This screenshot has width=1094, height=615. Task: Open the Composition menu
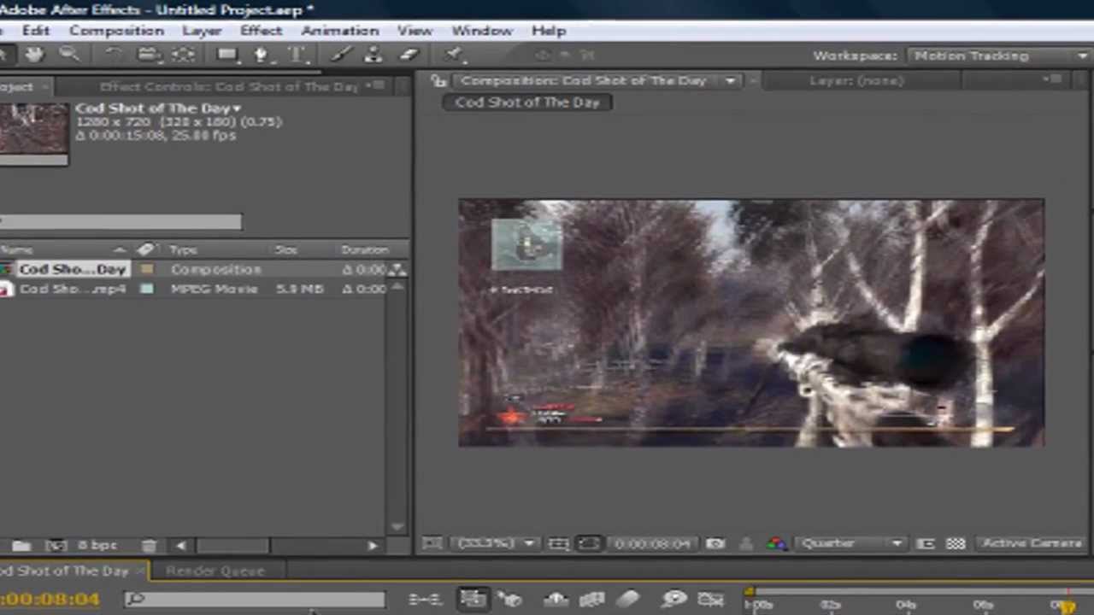[x=116, y=30]
